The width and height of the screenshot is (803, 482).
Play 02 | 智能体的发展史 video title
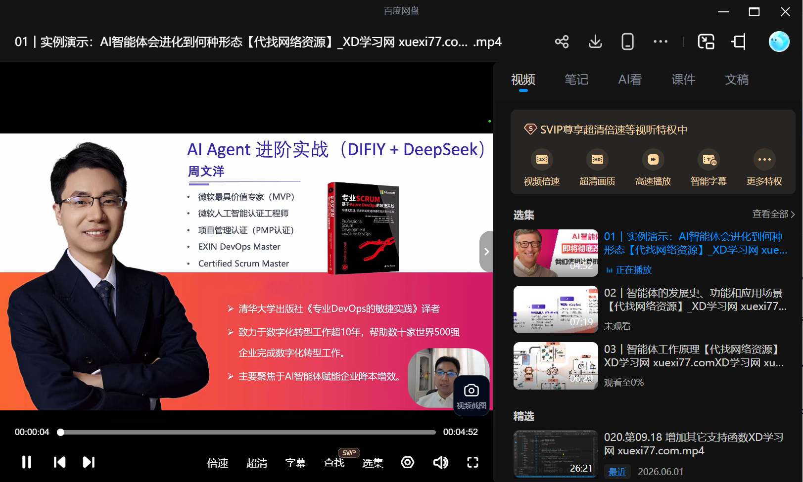(x=695, y=300)
